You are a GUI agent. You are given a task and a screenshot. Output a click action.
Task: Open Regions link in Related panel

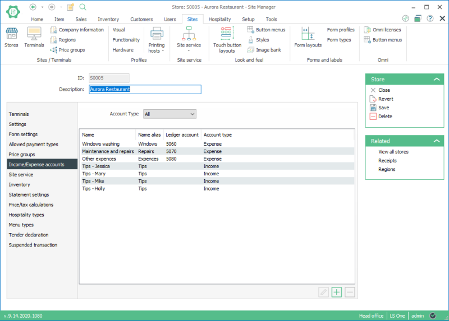pyautogui.click(x=387, y=169)
